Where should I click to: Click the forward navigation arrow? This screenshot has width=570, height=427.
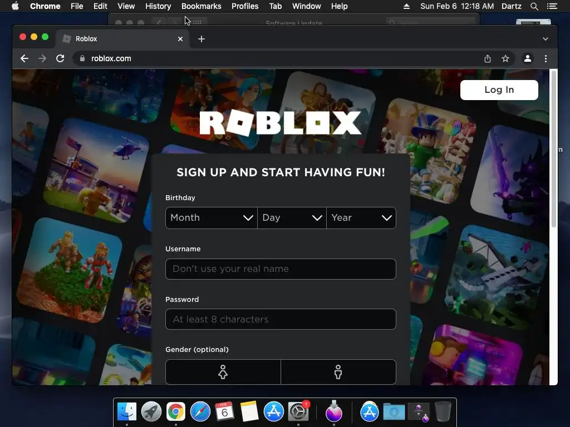coord(42,58)
